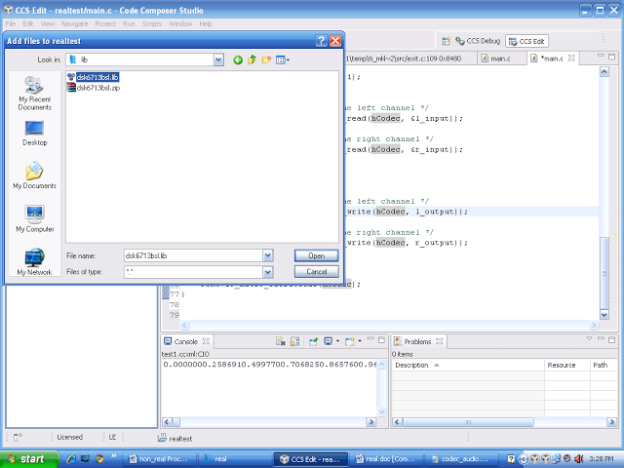Toggle Scroll Lock in Console toolbar
Screen dimensions: 624x468
(x=294, y=341)
